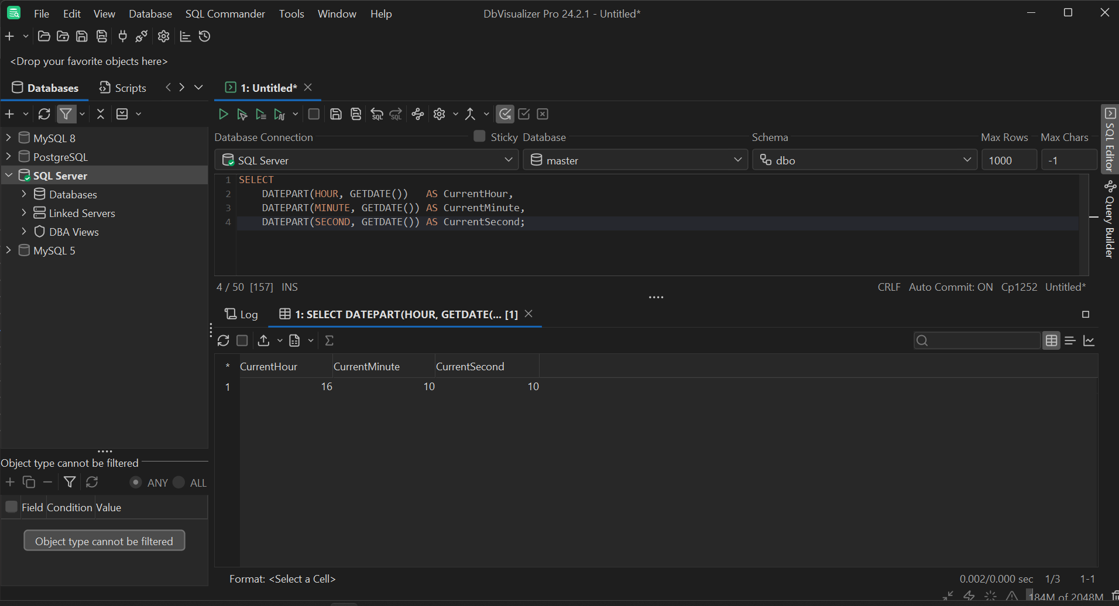Open aggregation with the Sigma icon
Screen dimensions: 1119x606
(x=329, y=340)
